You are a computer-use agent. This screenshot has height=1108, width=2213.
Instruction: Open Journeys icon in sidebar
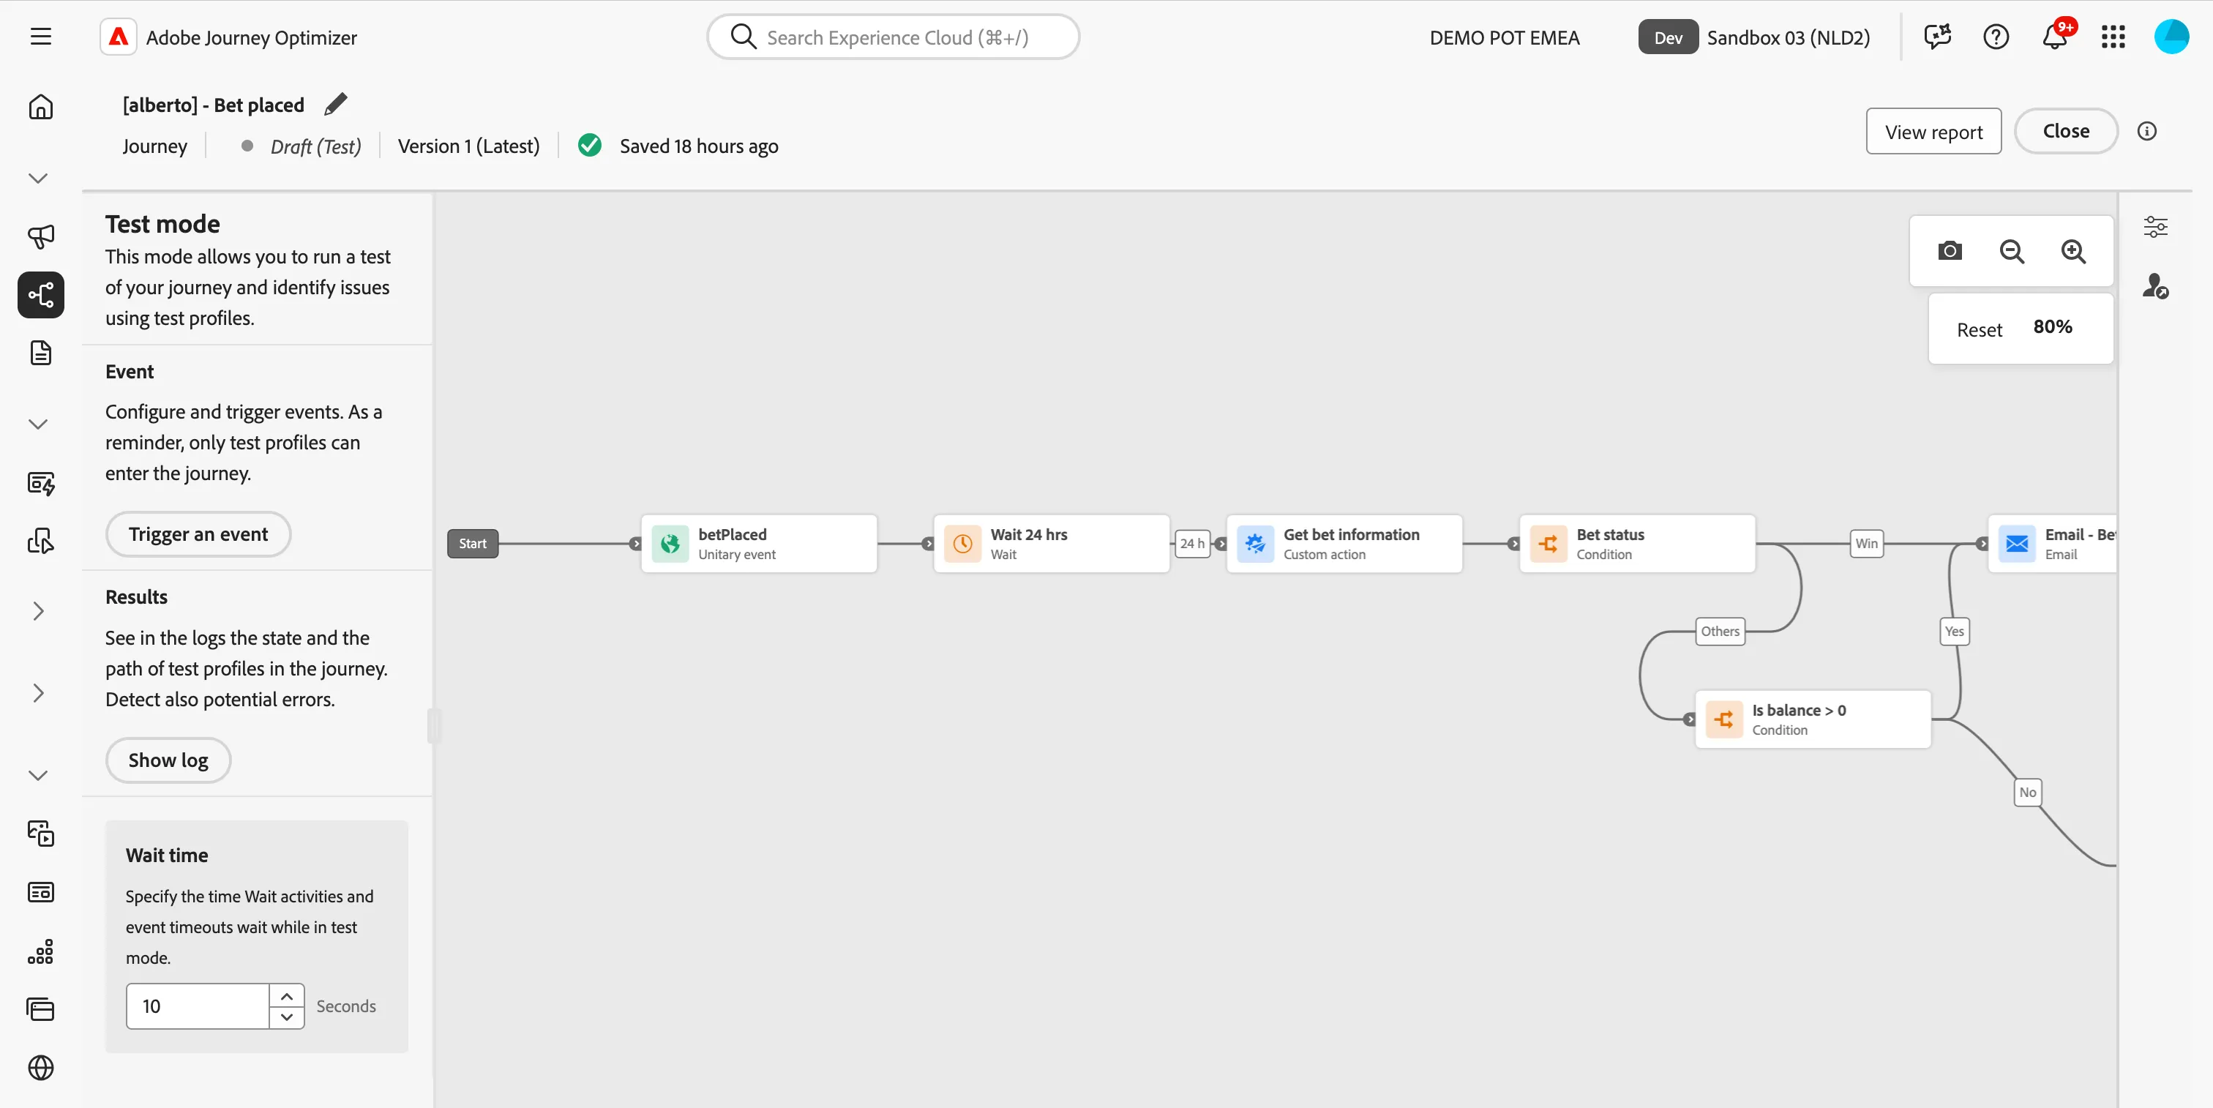coord(40,295)
